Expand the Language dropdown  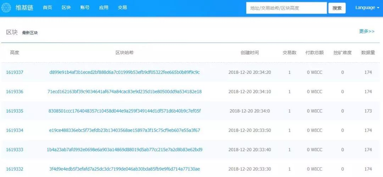(x=367, y=7)
